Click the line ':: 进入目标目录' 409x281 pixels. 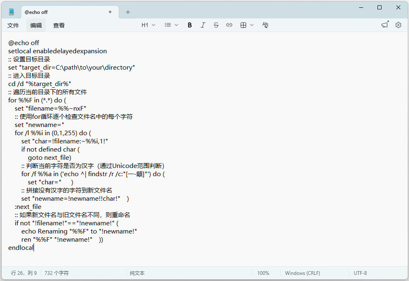click(29, 76)
